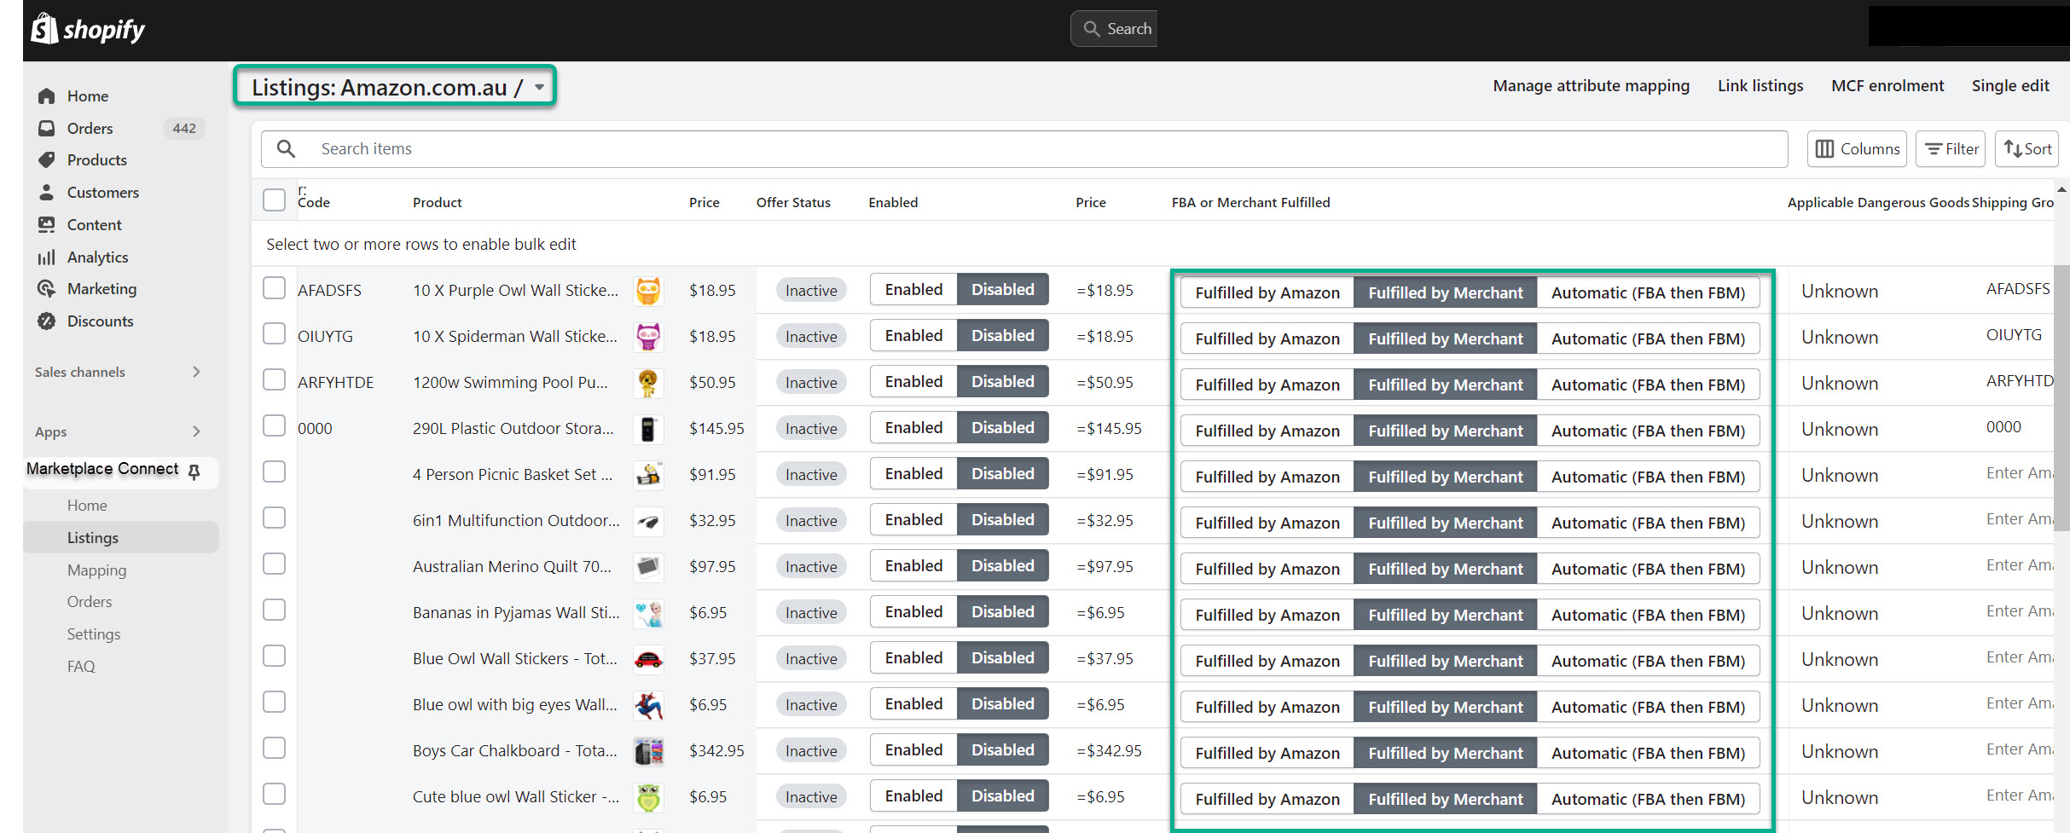Click the Customers person icon
The image size is (2070, 833).
click(47, 193)
